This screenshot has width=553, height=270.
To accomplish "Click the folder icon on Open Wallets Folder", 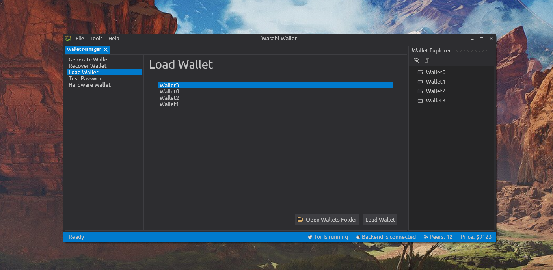I will coord(300,220).
